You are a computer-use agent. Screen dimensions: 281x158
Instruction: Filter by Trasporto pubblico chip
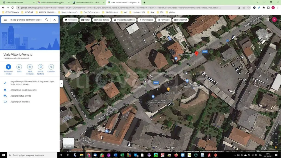coord(124,20)
